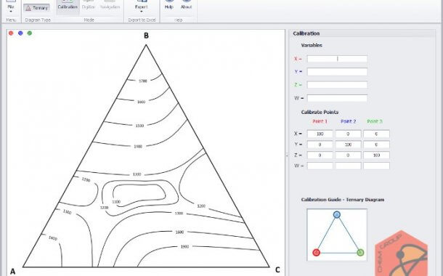Click the W variable input field

point(337,98)
